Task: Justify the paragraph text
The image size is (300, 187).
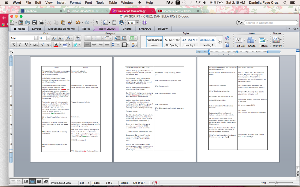Action: (x=107, y=45)
